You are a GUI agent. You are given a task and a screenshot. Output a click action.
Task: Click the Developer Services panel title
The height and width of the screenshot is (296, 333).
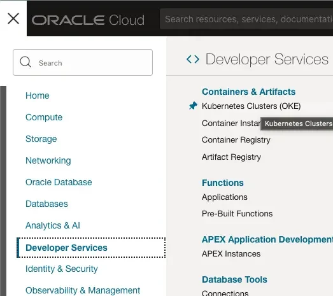(x=267, y=59)
